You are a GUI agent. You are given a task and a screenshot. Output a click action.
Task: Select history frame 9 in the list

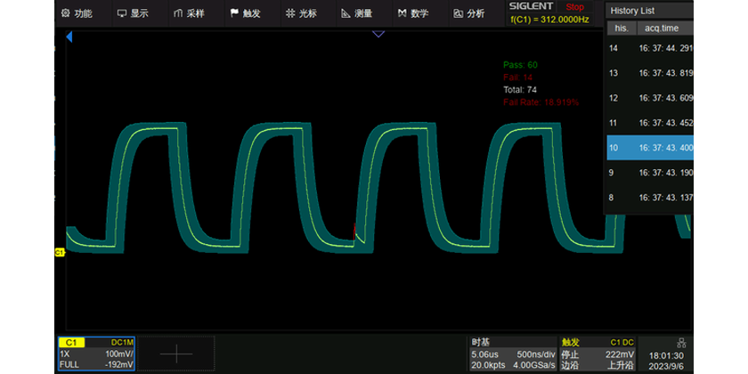click(x=648, y=173)
